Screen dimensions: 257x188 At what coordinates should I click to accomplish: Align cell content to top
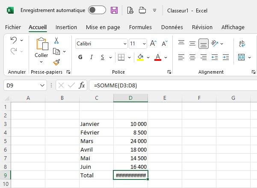pos(181,43)
